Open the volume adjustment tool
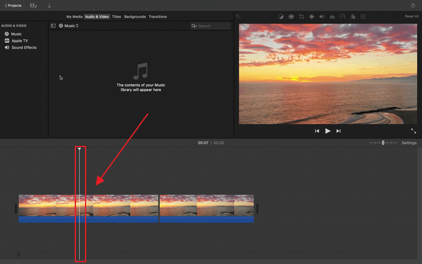 click(321, 17)
